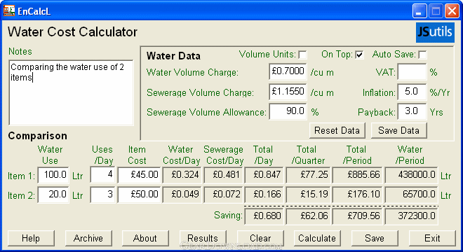Click the Reset Data button
The width and height of the screenshot is (463, 252).
(337, 131)
